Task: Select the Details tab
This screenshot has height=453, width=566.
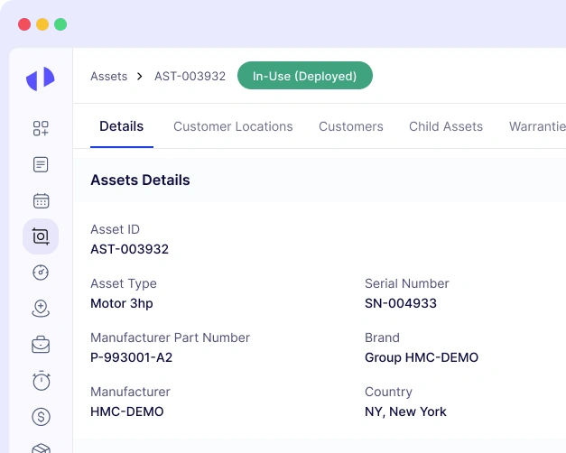Action: coord(122,126)
